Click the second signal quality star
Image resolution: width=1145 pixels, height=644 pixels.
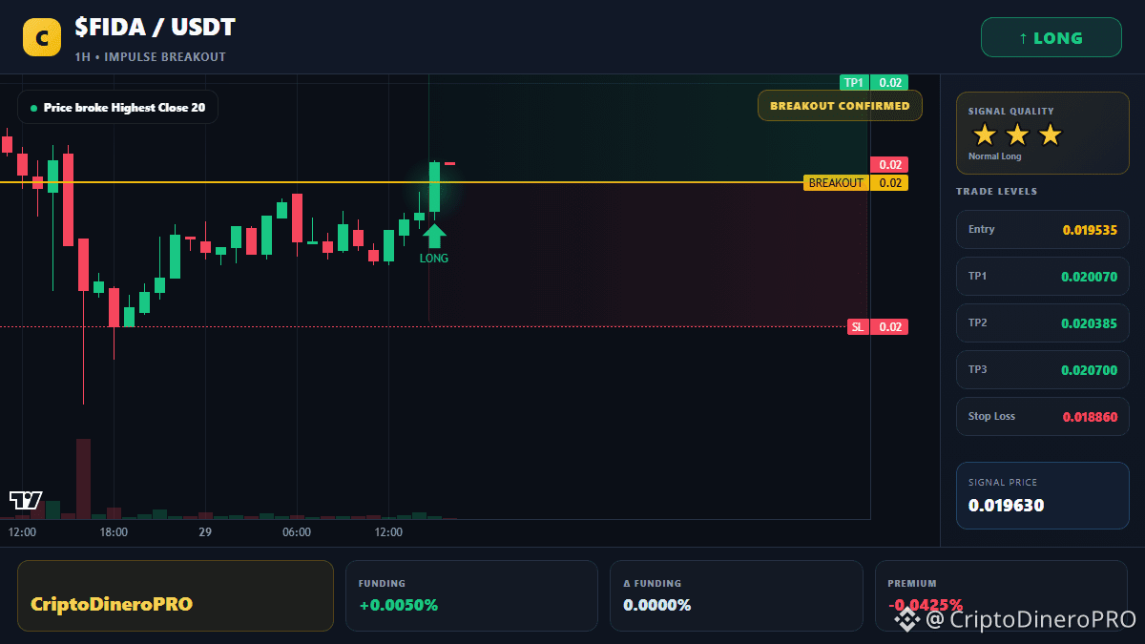(1017, 135)
